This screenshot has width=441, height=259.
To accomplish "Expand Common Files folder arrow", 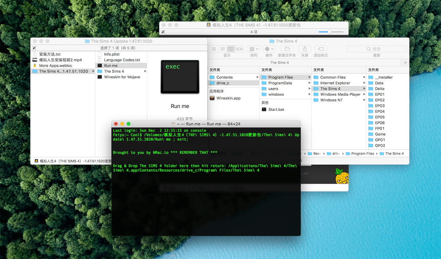I will click(364, 77).
